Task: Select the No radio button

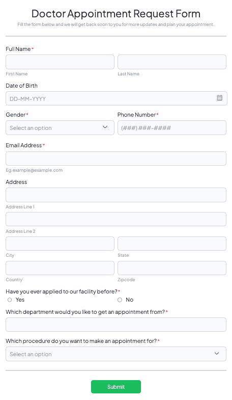Action: pyautogui.click(x=120, y=300)
